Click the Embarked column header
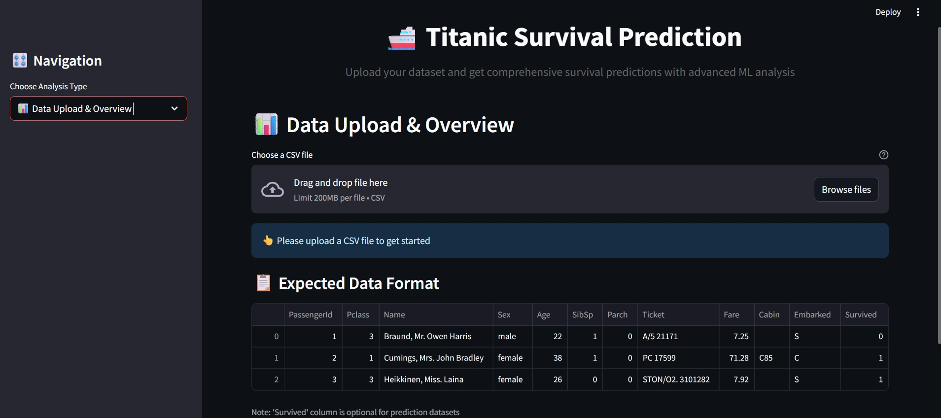Screen dimensions: 941x418 (x=812, y=314)
